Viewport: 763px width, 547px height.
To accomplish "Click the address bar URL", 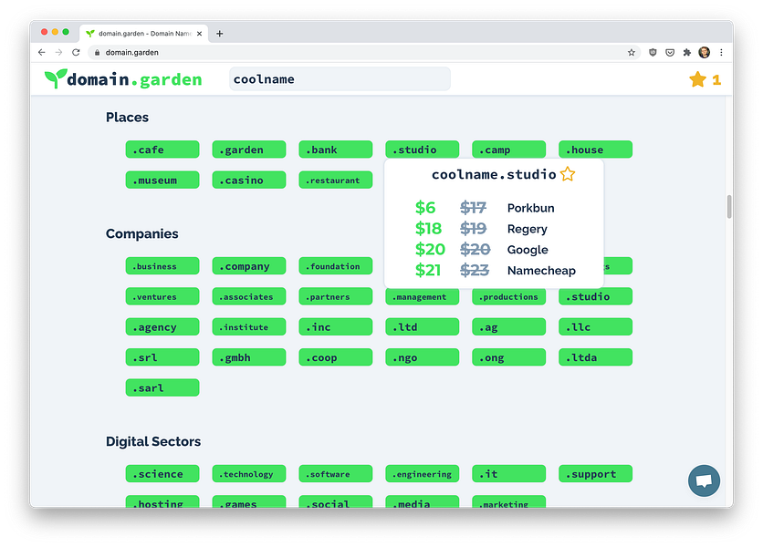I will 131,53.
